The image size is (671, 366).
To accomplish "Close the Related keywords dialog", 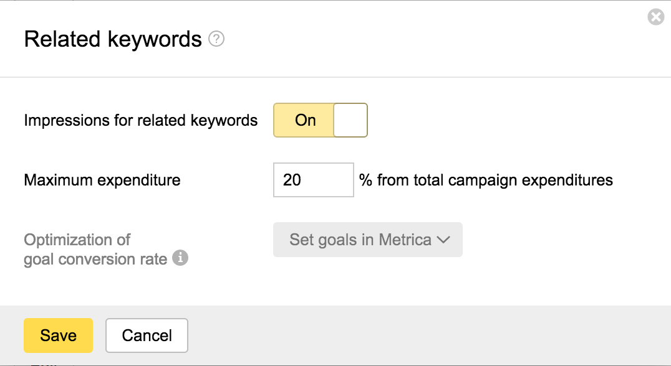I will click(x=656, y=17).
